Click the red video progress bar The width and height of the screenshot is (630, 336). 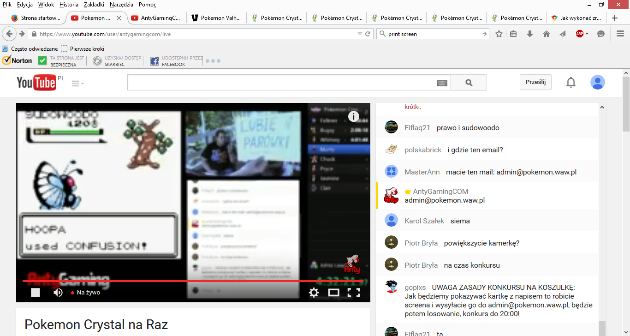(x=184, y=281)
